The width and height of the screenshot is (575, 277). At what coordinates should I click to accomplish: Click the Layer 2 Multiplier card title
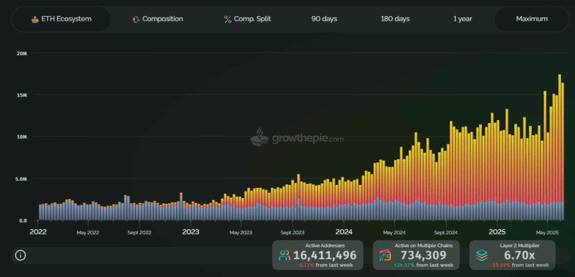(519, 246)
